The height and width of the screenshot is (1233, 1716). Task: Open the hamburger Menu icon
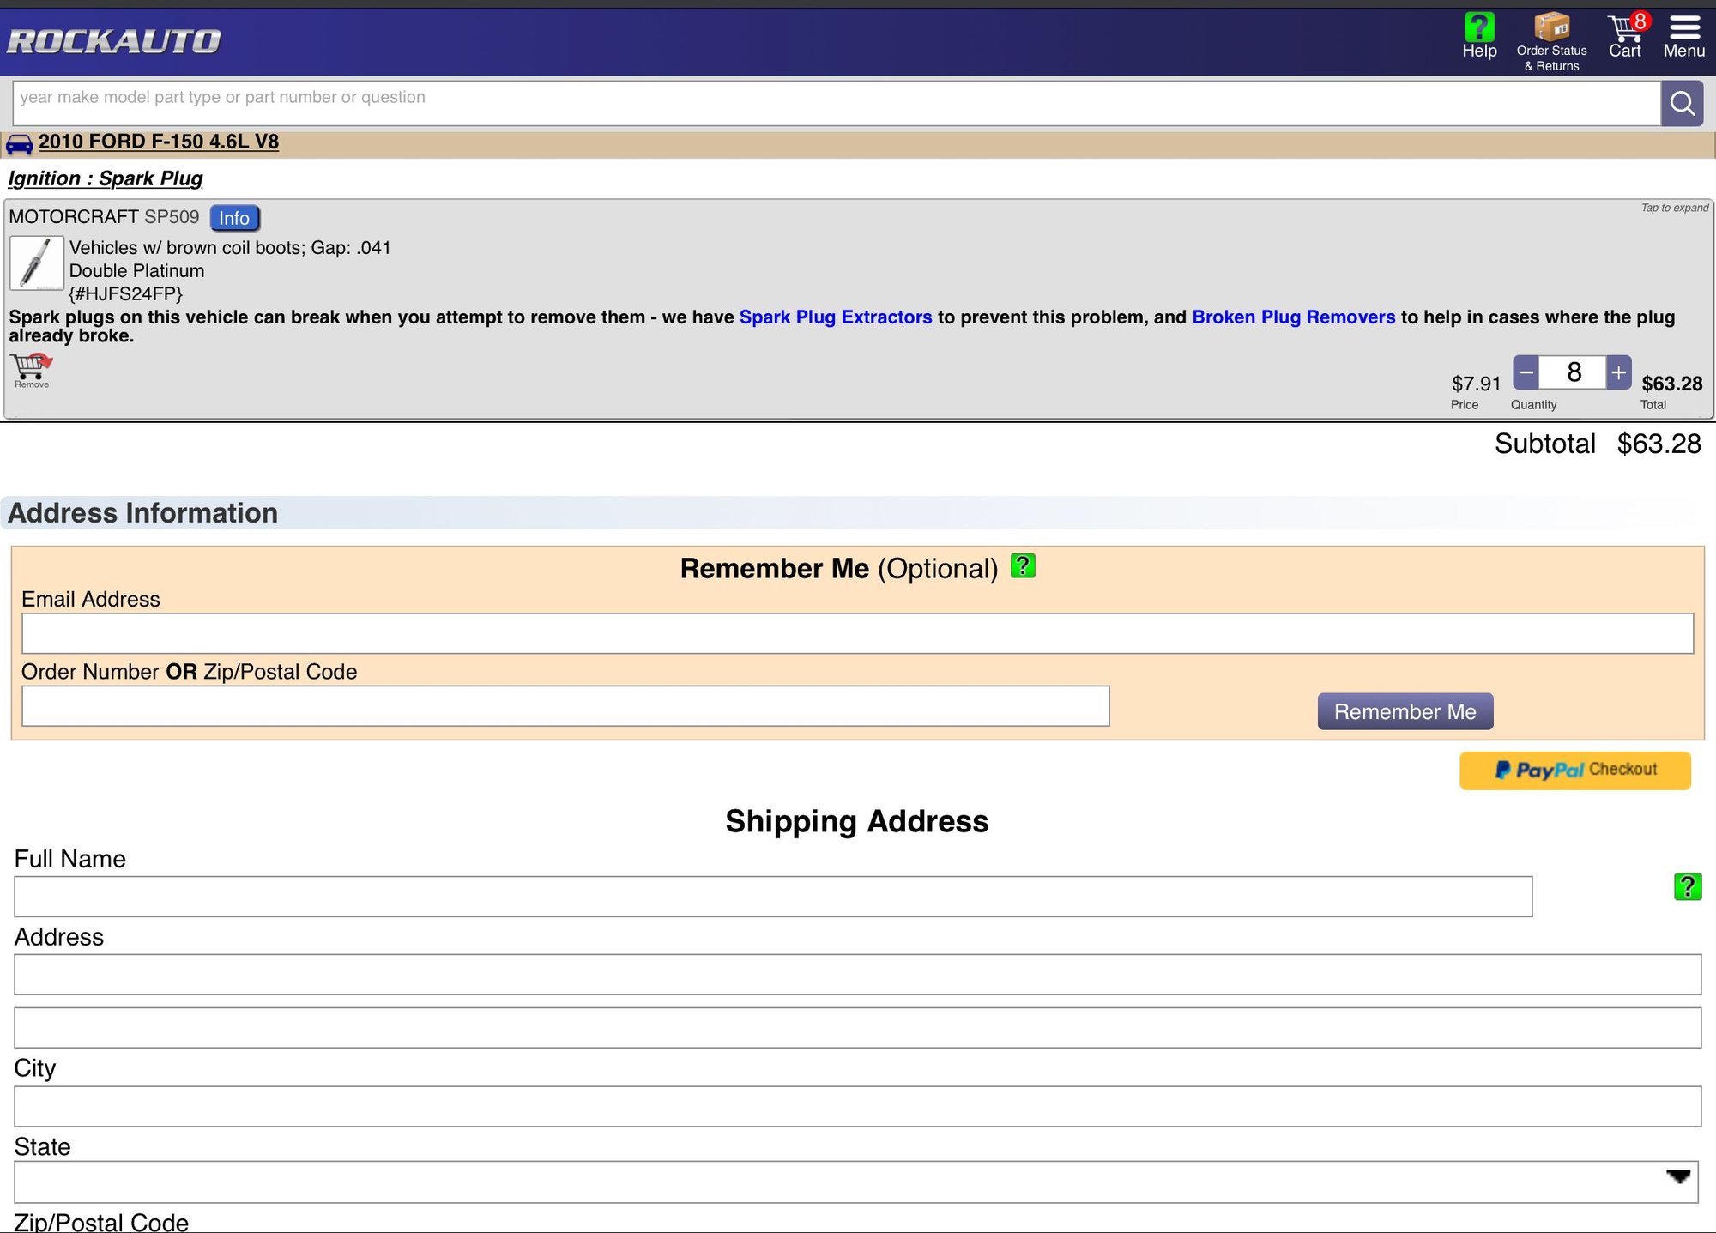pos(1683,28)
